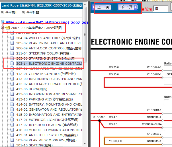Click computer icon beside 当前 link
The width and height of the screenshot is (172, 147).
[x=3, y=22]
